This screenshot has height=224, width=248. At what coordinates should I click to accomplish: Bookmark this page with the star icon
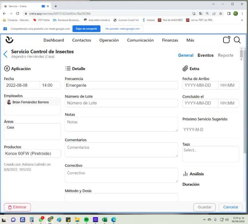(x=221, y=14)
